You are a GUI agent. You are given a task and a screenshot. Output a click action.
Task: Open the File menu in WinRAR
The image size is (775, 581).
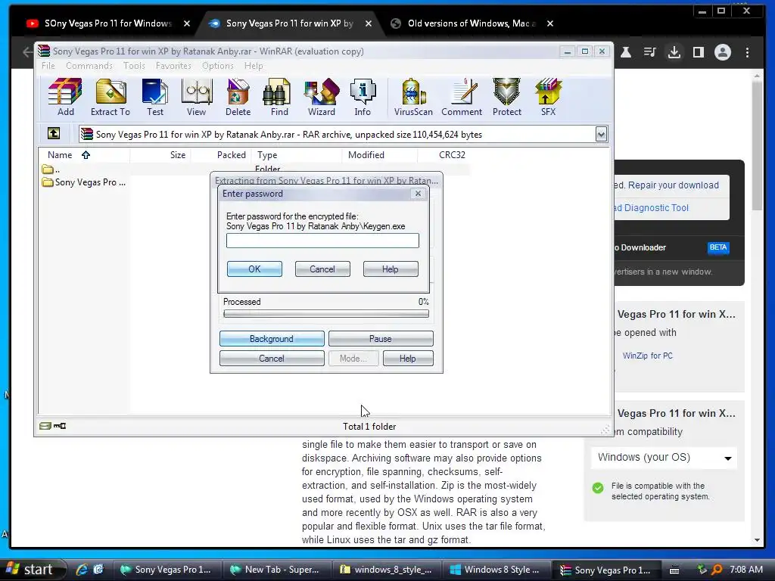click(x=48, y=66)
